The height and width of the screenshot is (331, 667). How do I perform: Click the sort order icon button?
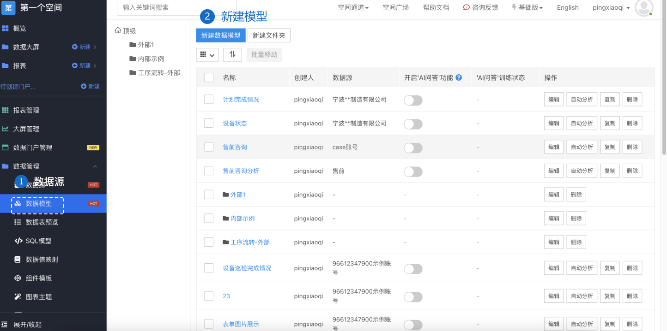coord(232,54)
